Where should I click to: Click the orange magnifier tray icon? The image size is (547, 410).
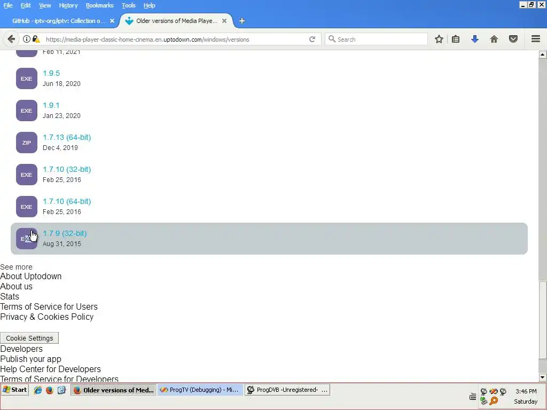click(x=494, y=401)
